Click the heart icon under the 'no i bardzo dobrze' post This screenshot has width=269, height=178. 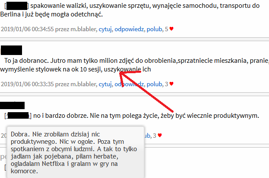[x=160, y=135]
